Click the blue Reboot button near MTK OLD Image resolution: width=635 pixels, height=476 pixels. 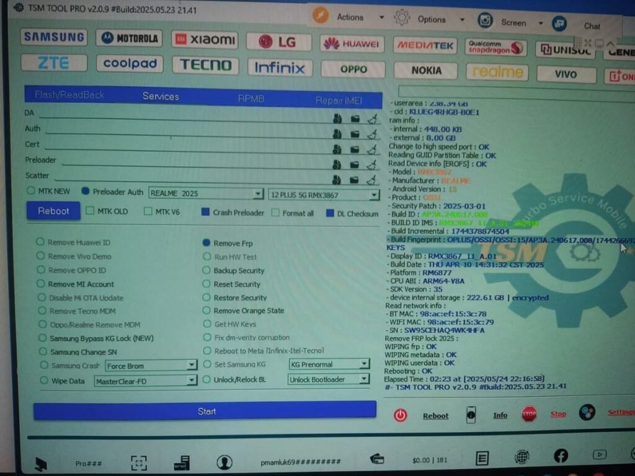pyautogui.click(x=53, y=211)
